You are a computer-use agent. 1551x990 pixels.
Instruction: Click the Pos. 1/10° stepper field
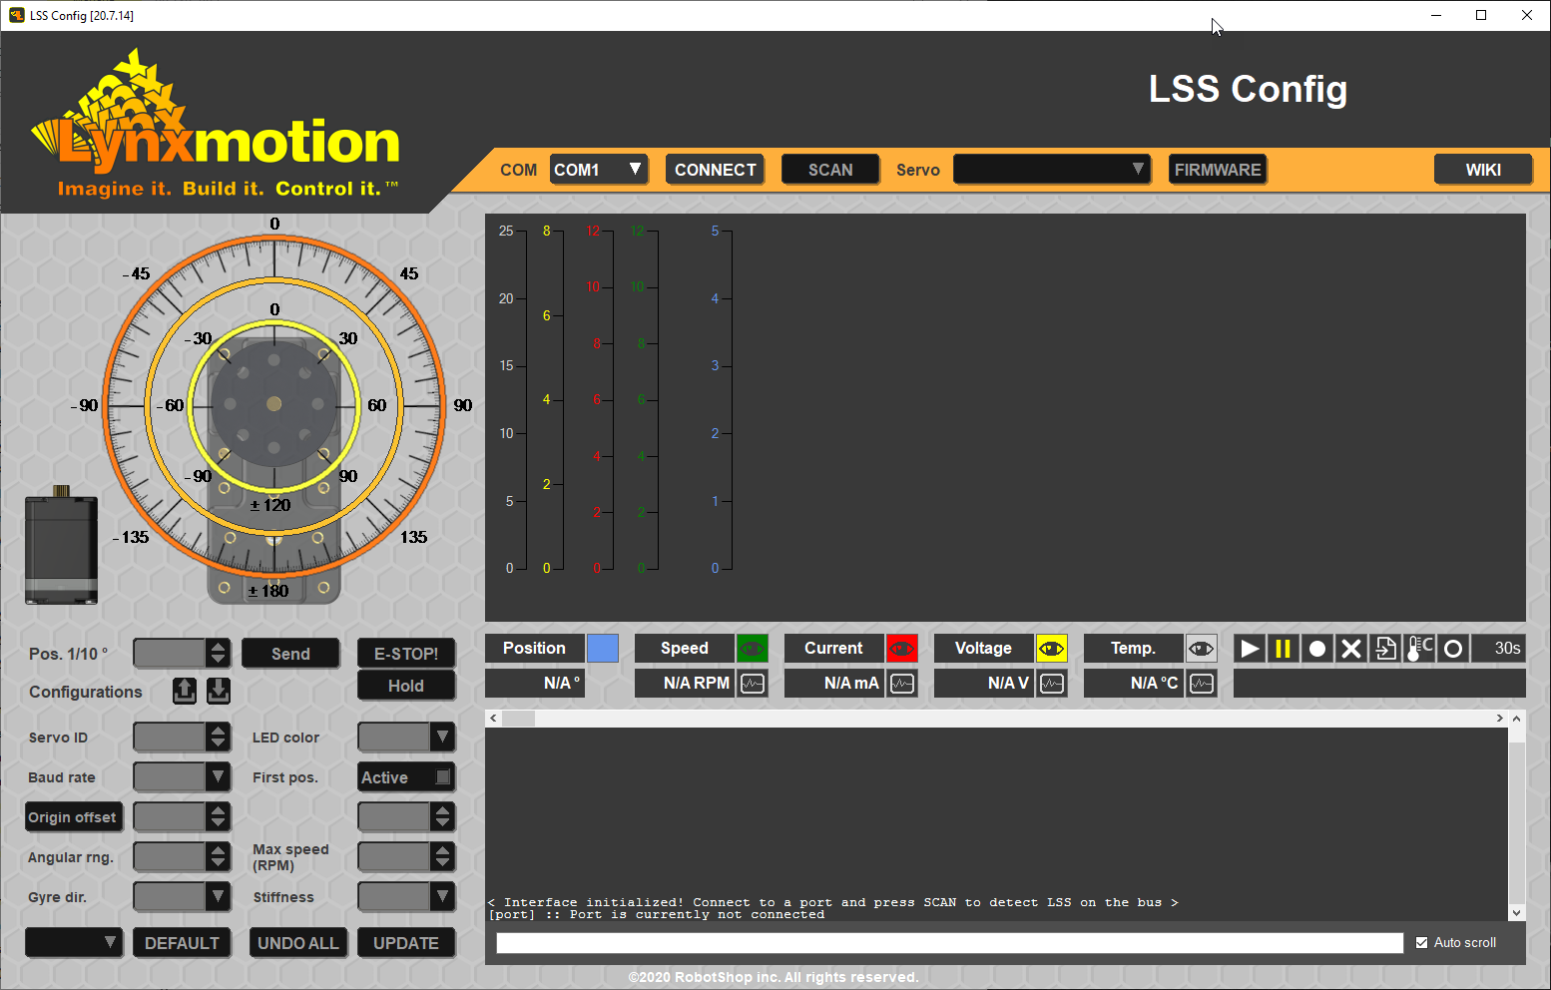[x=182, y=654]
